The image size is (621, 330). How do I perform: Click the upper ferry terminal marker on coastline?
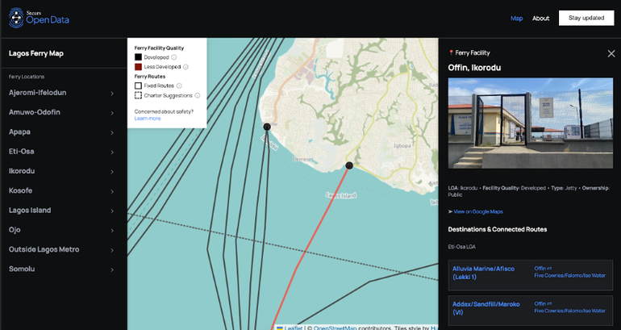point(267,127)
